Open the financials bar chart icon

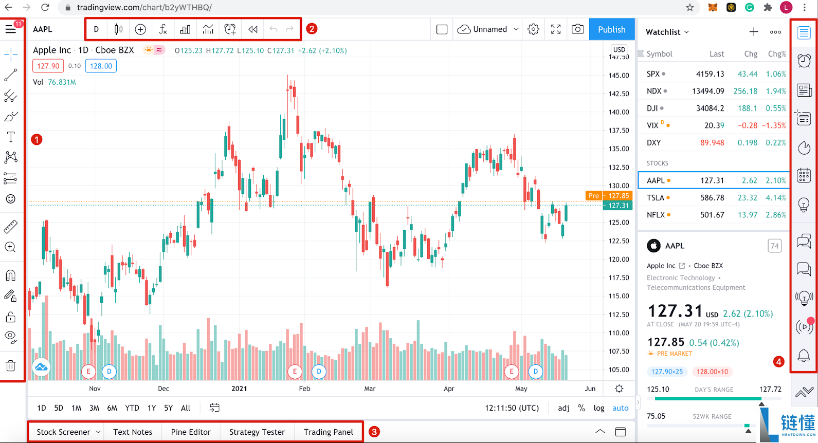click(x=185, y=29)
